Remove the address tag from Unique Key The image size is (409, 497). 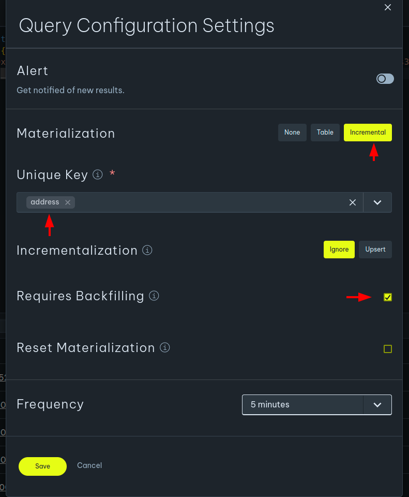click(x=68, y=202)
